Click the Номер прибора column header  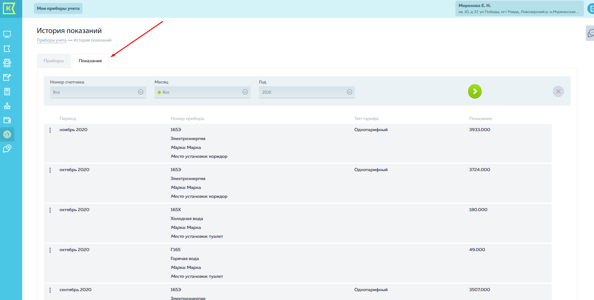187,119
